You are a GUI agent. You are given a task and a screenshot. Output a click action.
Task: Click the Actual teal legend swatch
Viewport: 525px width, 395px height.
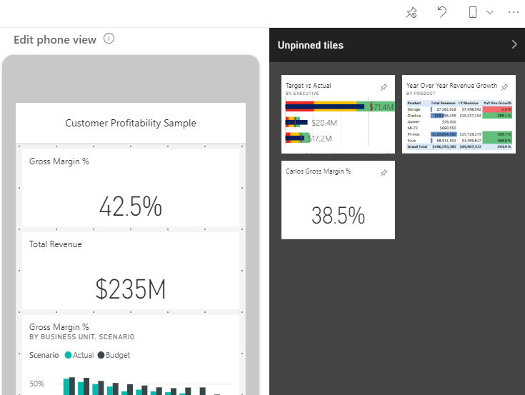coord(69,355)
